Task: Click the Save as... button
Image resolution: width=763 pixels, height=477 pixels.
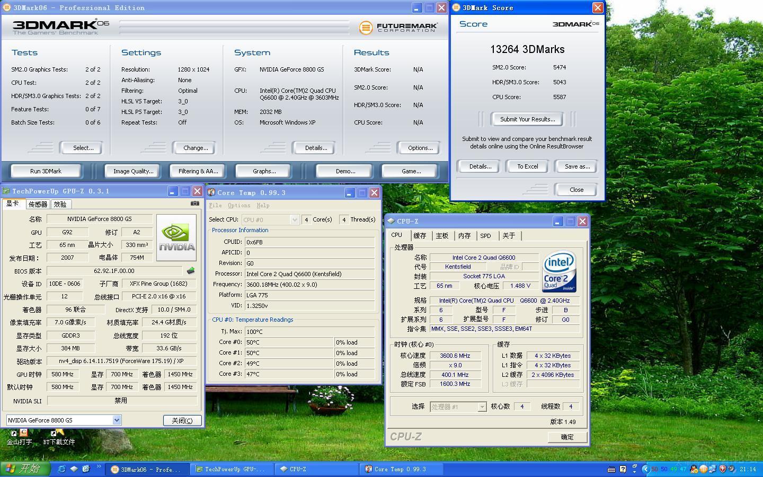Action: click(x=576, y=166)
